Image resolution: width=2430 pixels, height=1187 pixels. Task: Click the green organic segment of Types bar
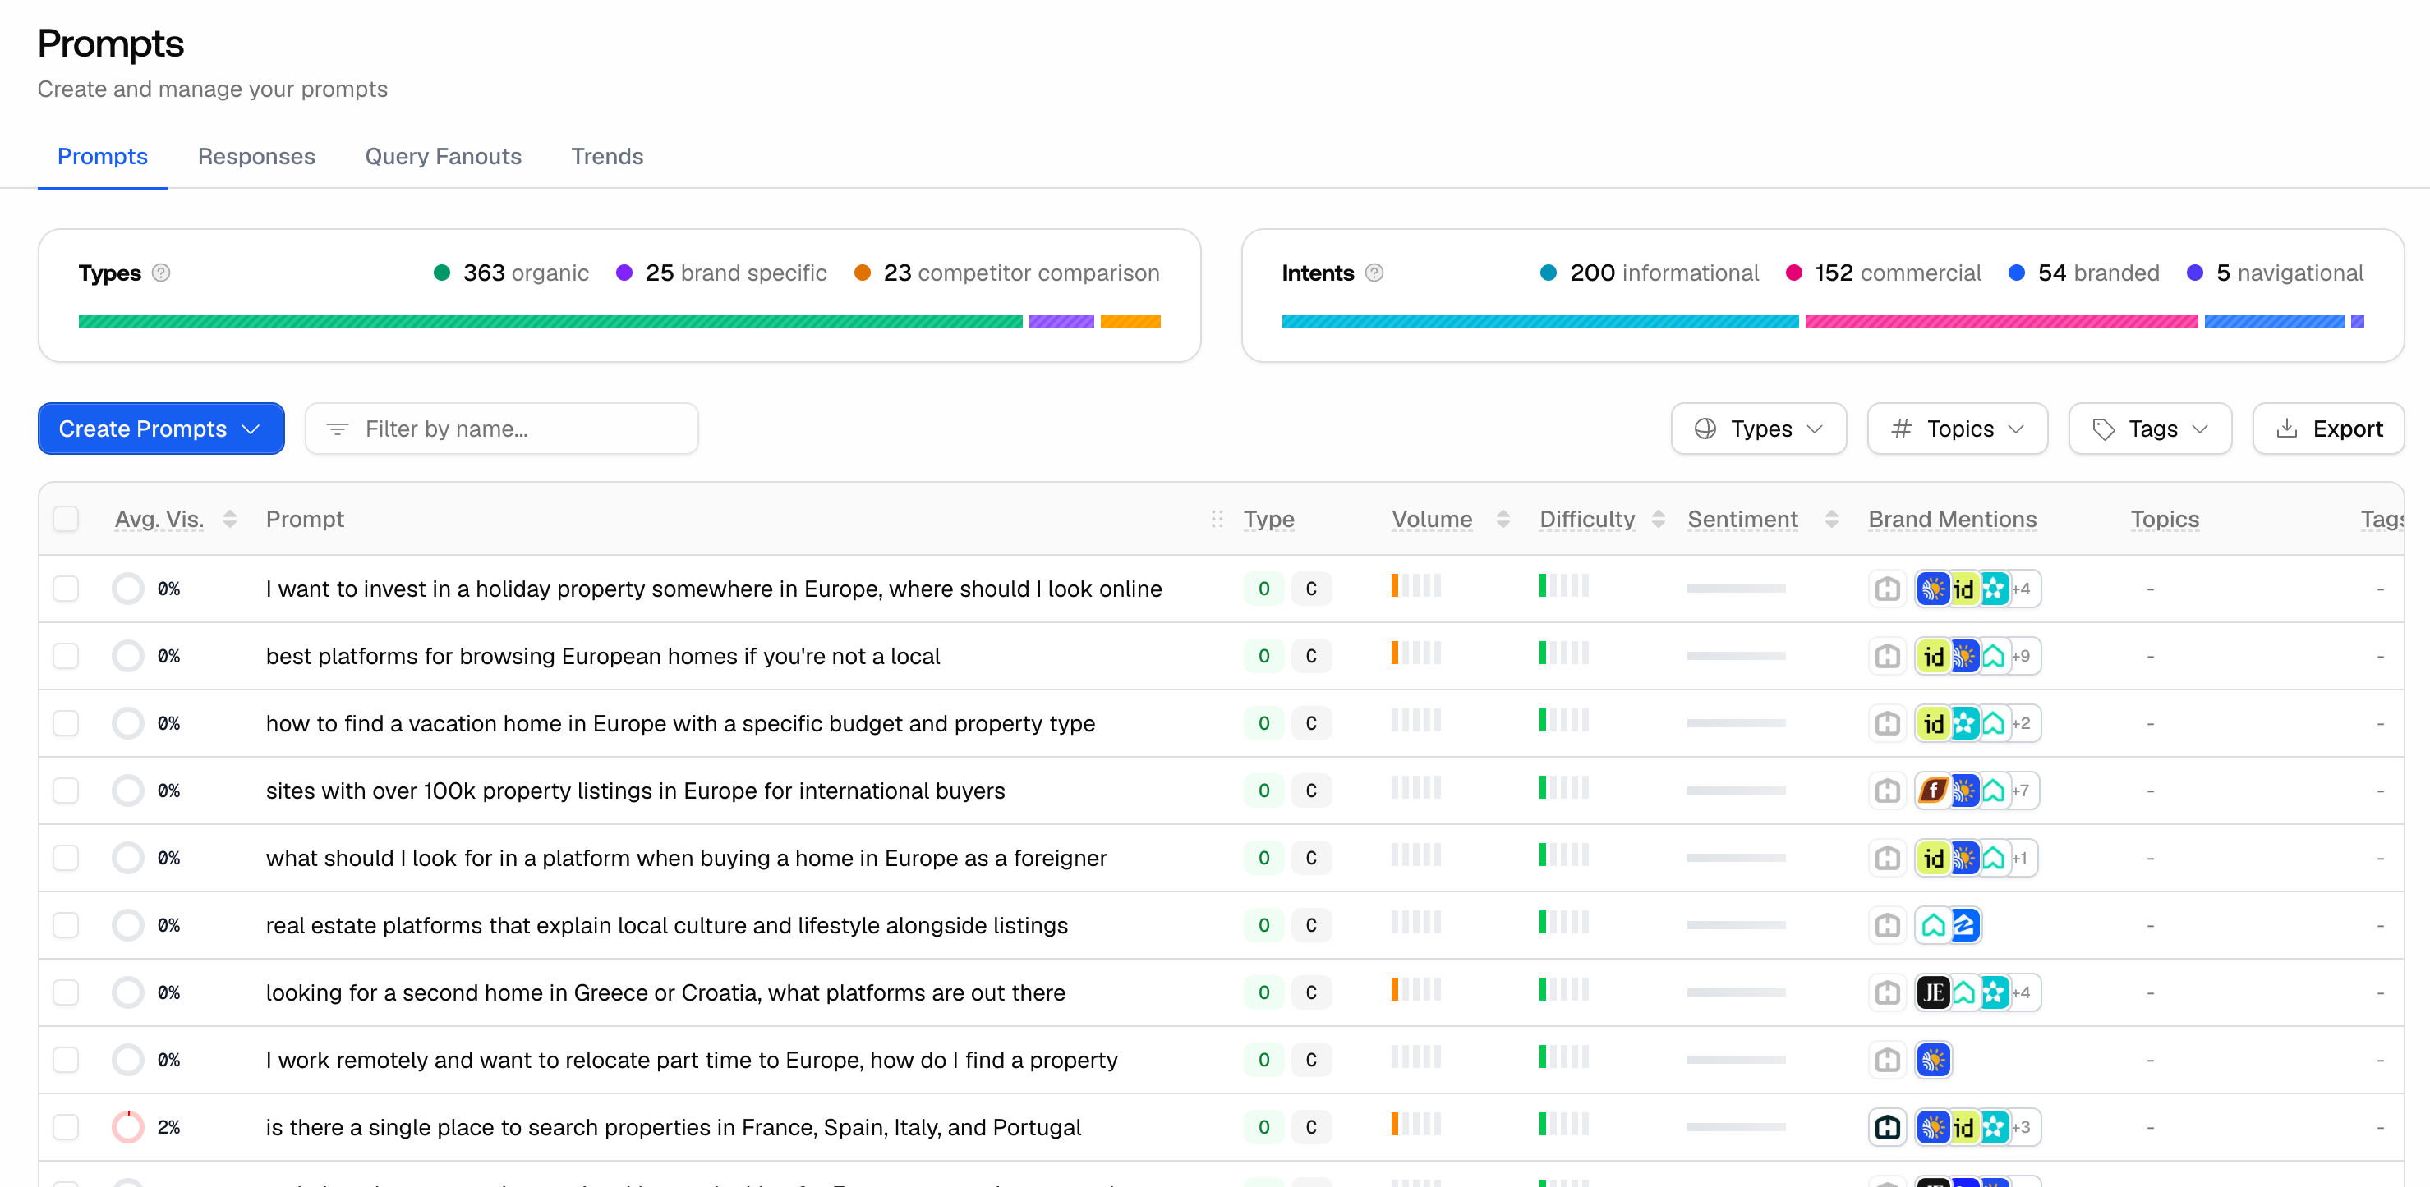pos(550,322)
